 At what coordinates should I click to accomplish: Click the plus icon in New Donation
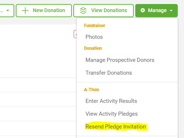click(x=25, y=11)
